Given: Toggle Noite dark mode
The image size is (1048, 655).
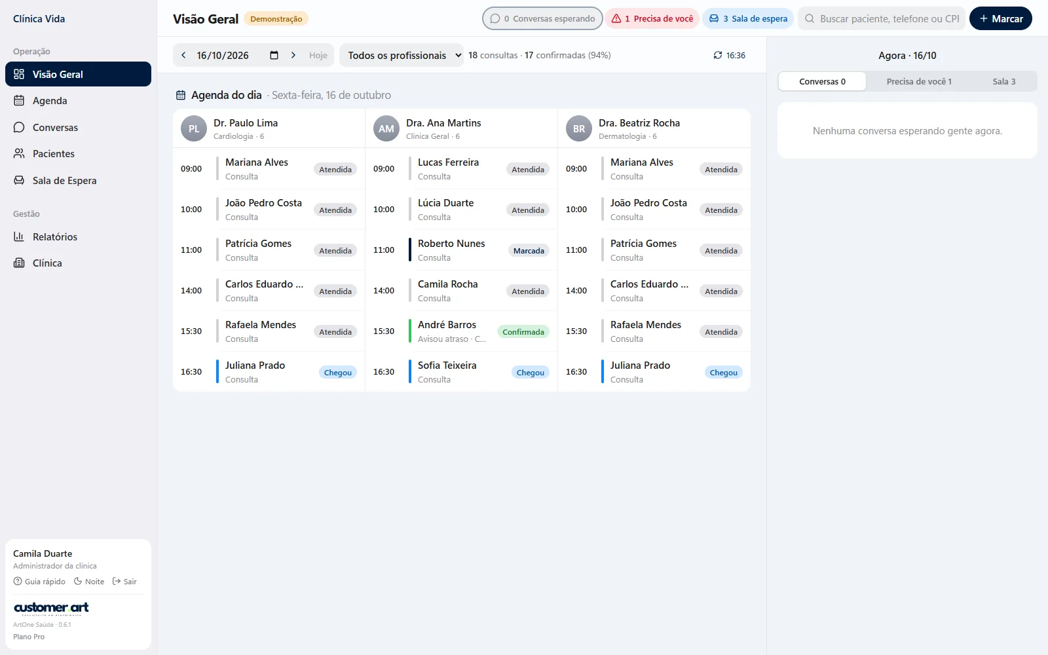Looking at the screenshot, I should 89,581.
